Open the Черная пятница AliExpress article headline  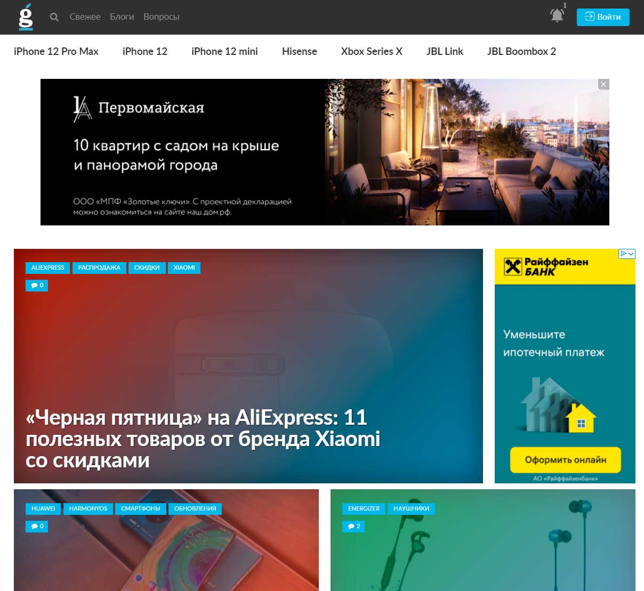point(203,439)
